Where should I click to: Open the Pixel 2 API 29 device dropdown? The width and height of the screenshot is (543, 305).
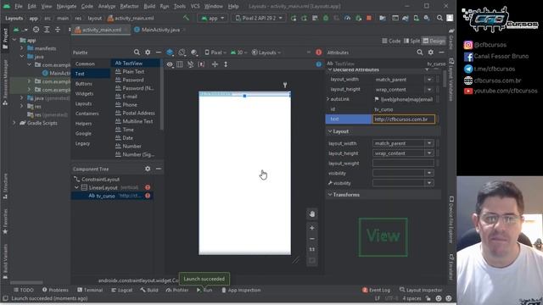click(259, 18)
